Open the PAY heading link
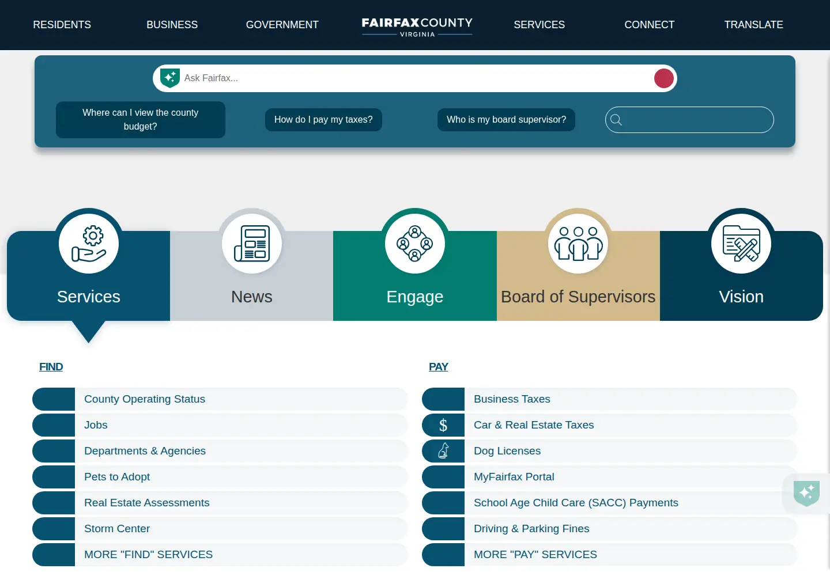This screenshot has height=576, width=830. click(x=439, y=367)
